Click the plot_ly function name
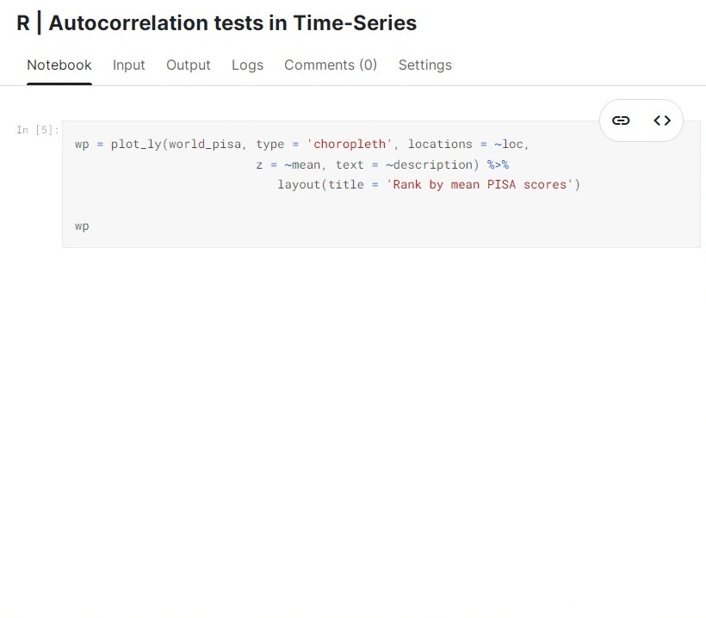Image resolution: width=706 pixels, height=618 pixels. (x=136, y=145)
